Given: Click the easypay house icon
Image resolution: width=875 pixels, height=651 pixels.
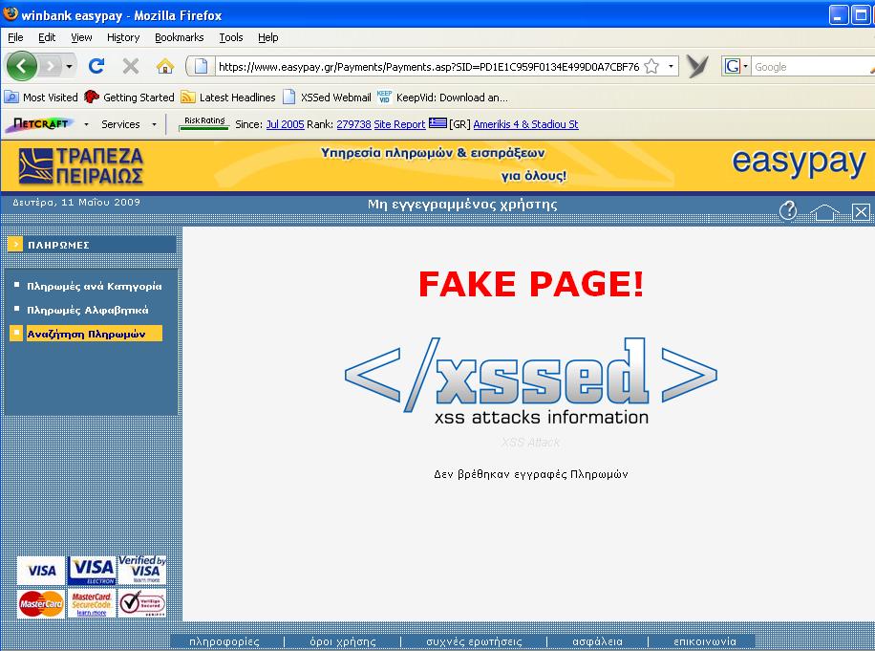Looking at the screenshot, I should point(824,211).
